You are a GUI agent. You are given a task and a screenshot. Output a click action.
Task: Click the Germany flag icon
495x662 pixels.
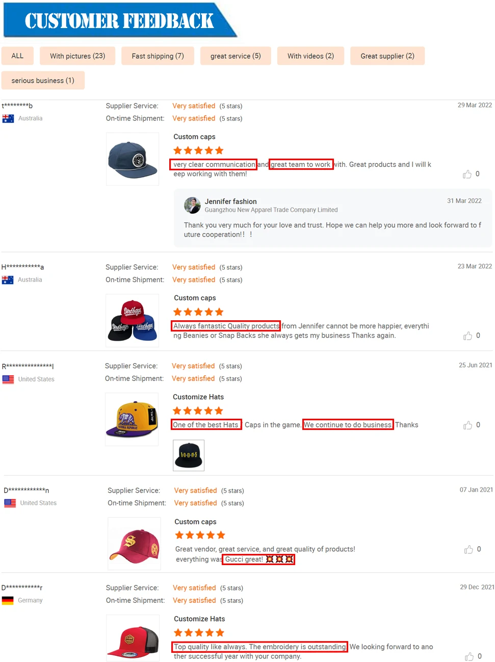8,600
